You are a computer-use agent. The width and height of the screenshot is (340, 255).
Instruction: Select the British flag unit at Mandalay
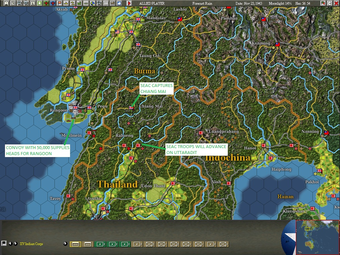[x=138, y=19]
